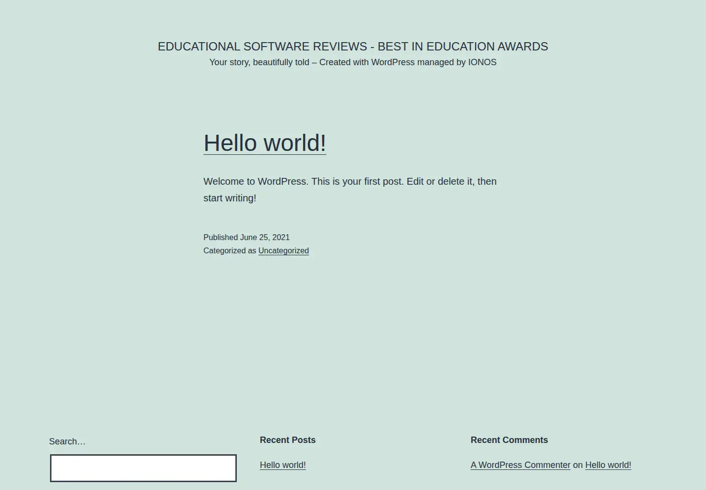Open the Hello world! post title
Viewport: 706px width, 490px height.
[x=265, y=143]
